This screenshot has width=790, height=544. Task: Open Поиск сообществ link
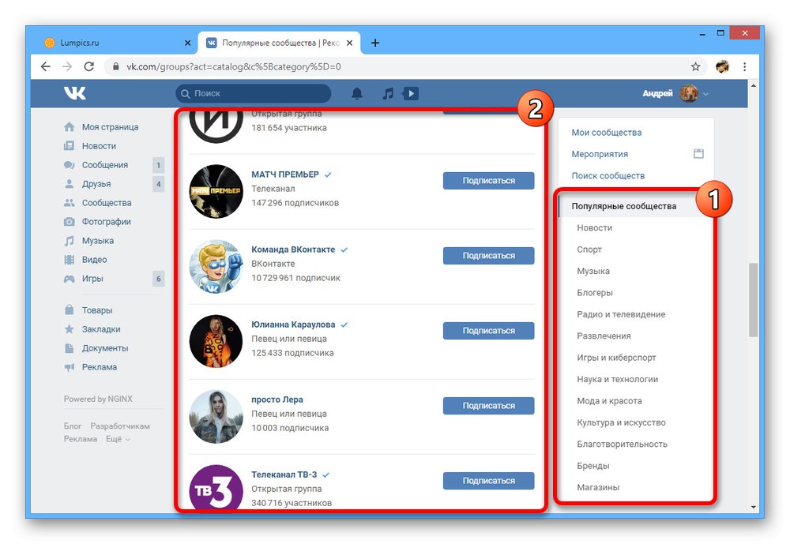(x=608, y=176)
